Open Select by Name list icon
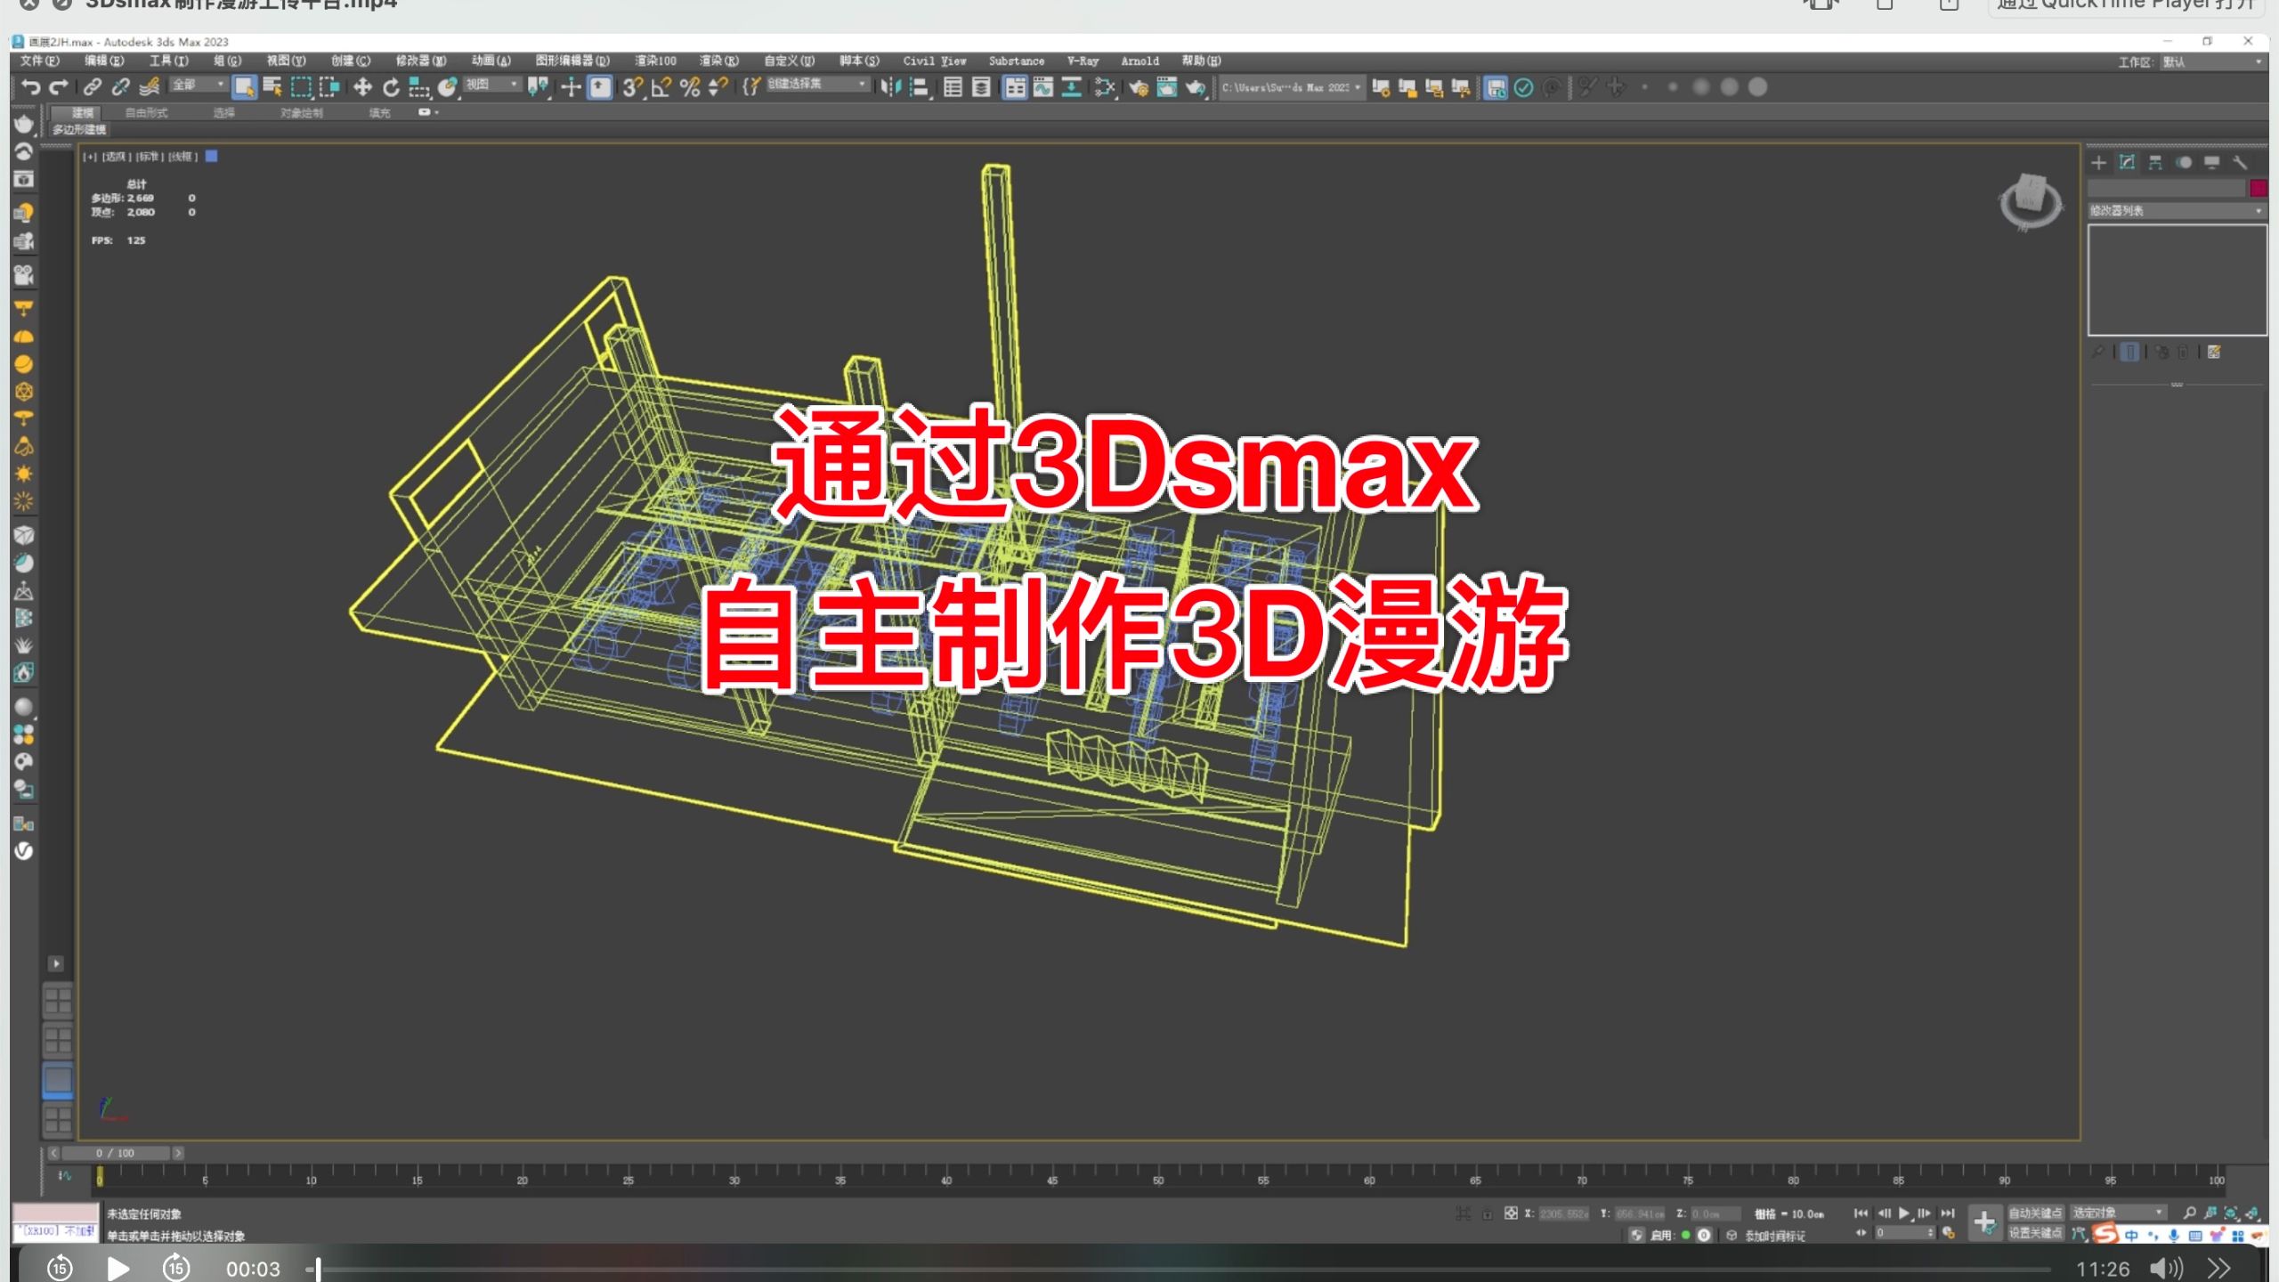The width and height of the screenshot is (2279, 1282). [x=272, y=86]
